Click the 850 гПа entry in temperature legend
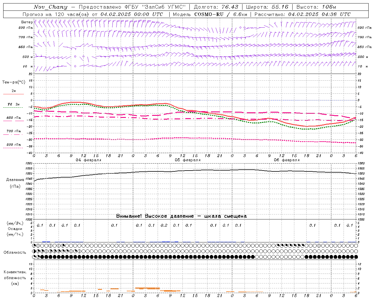 click(x=14, y=118)
